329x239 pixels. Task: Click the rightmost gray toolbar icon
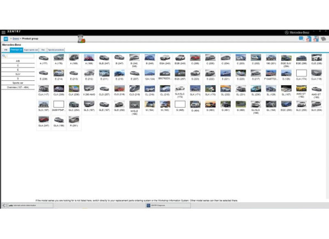point(324,39)
